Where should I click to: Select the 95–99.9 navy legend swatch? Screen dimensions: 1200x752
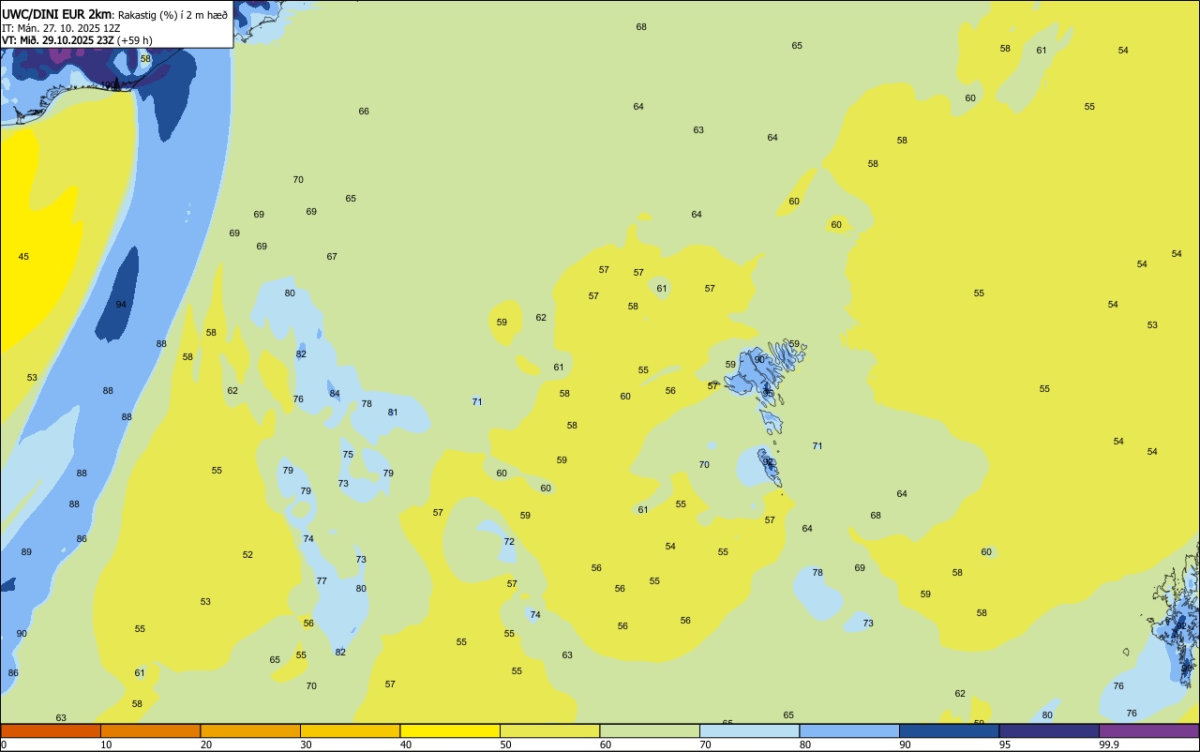coord(1049,730)
